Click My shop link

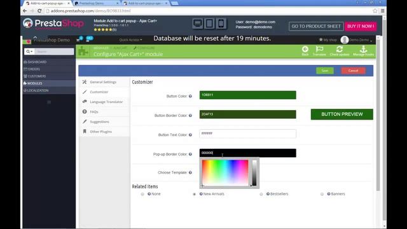pyautogui.click(x=328, y=39)
